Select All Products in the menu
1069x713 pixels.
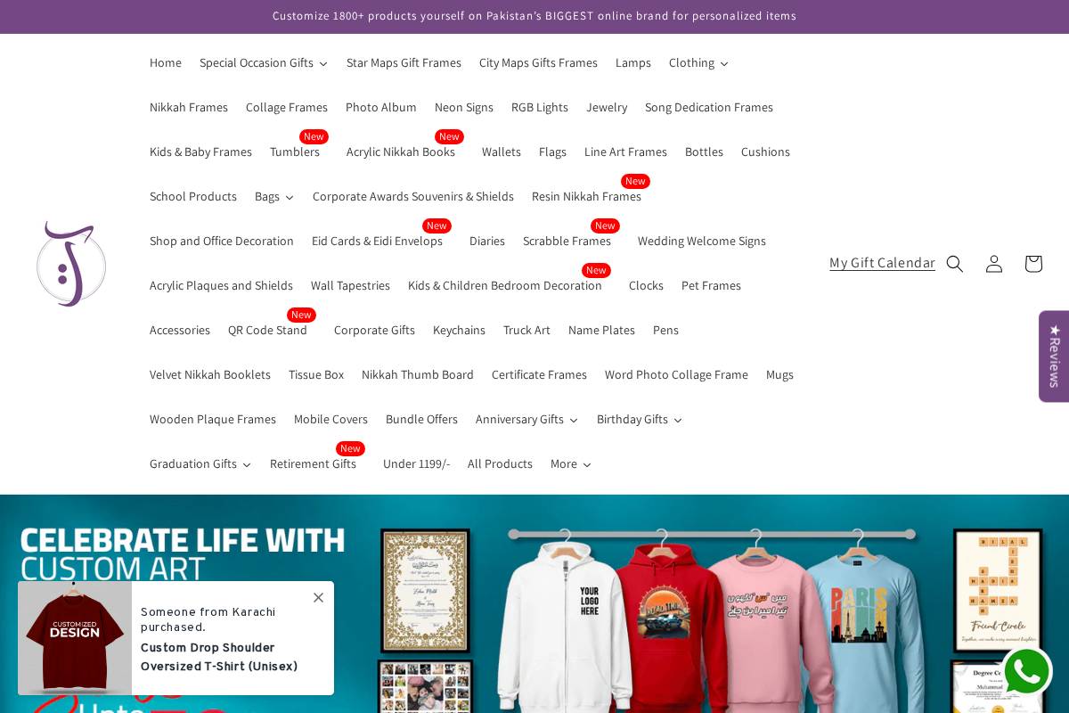pyautogui.click(x=500, y=463)
